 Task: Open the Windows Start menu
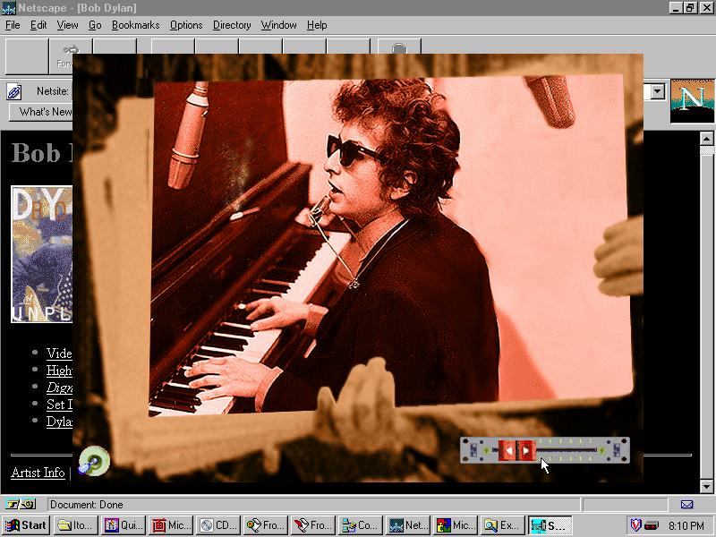click(x=26, y=525)
